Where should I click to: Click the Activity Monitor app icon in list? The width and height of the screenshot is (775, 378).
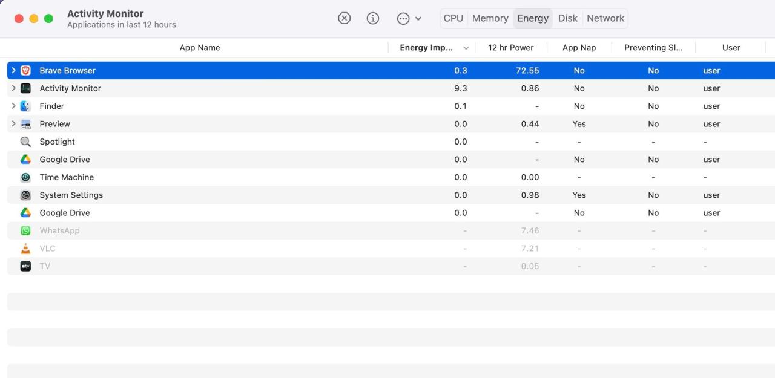click(25, 88)
